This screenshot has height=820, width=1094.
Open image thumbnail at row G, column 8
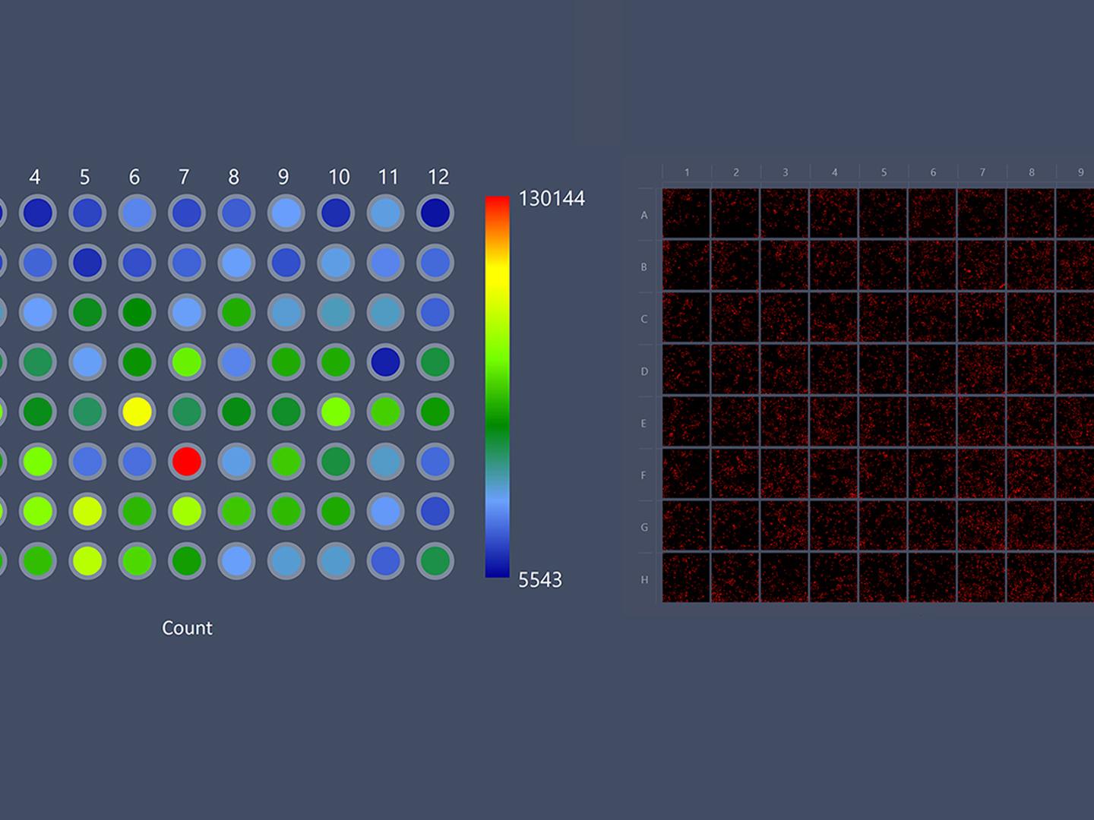pos(1031,526)
